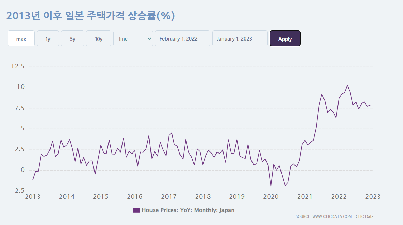
Task: Click the end date field showing January 1, 2023
Action: pyautogui.click(x=240, y=38)
